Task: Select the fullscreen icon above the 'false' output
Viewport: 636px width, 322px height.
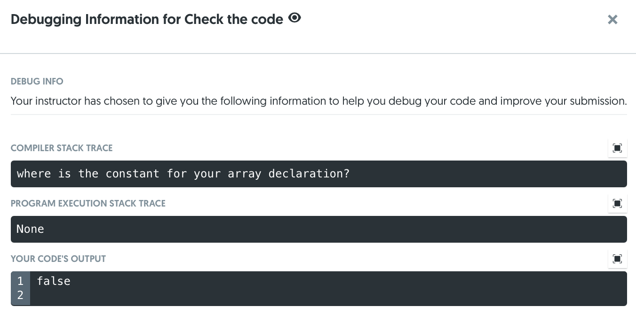Action: pos(617,259)
